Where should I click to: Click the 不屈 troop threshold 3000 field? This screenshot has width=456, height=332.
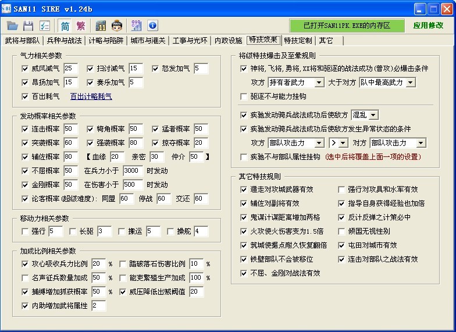coord(133,171)
